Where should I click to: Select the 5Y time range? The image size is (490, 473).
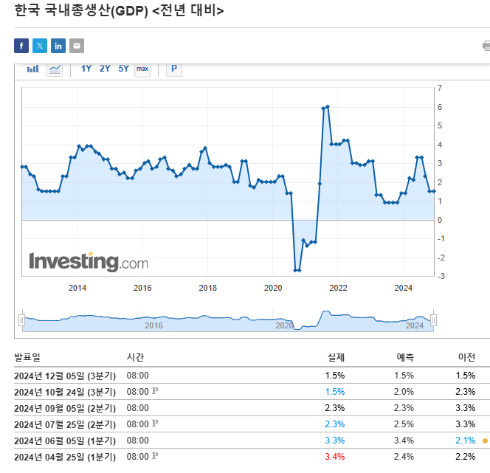pos(123,69)
